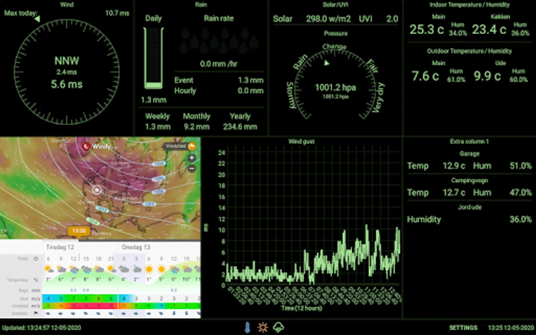This screenshot has height=335, width=536.
Task: Click the Daily rain gauge bar
Action: [153, 58]
